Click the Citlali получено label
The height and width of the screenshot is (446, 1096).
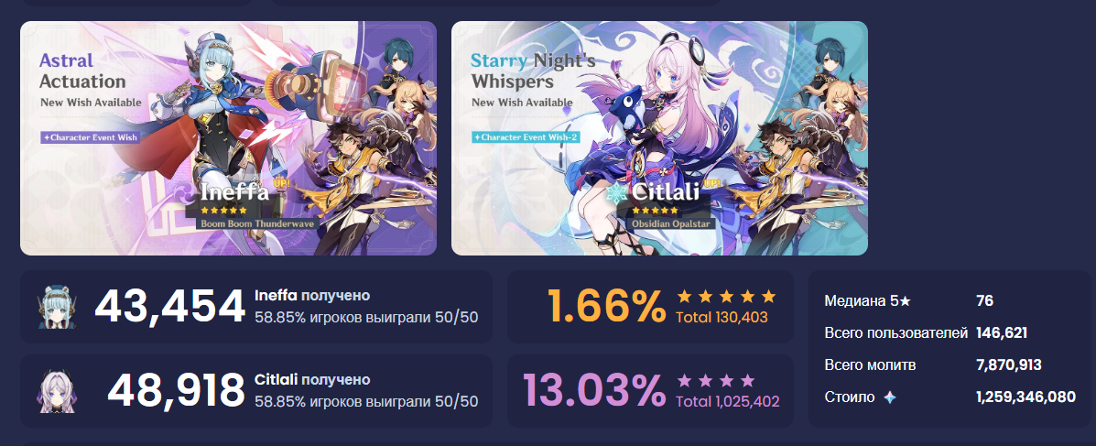tap(312, 379)
